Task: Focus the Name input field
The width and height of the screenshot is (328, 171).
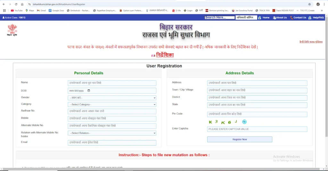Action: click(112, 83)
